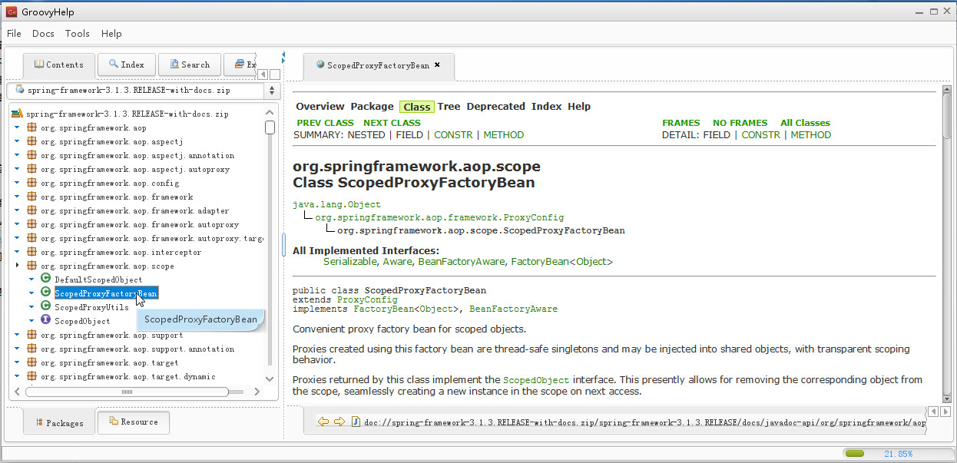Expand the org.springframework.aop.aspectj.autoproxy node
Image resolution: width=957 pixels, height=463 pixels.
pyautogui.click(x=17, y=170)
